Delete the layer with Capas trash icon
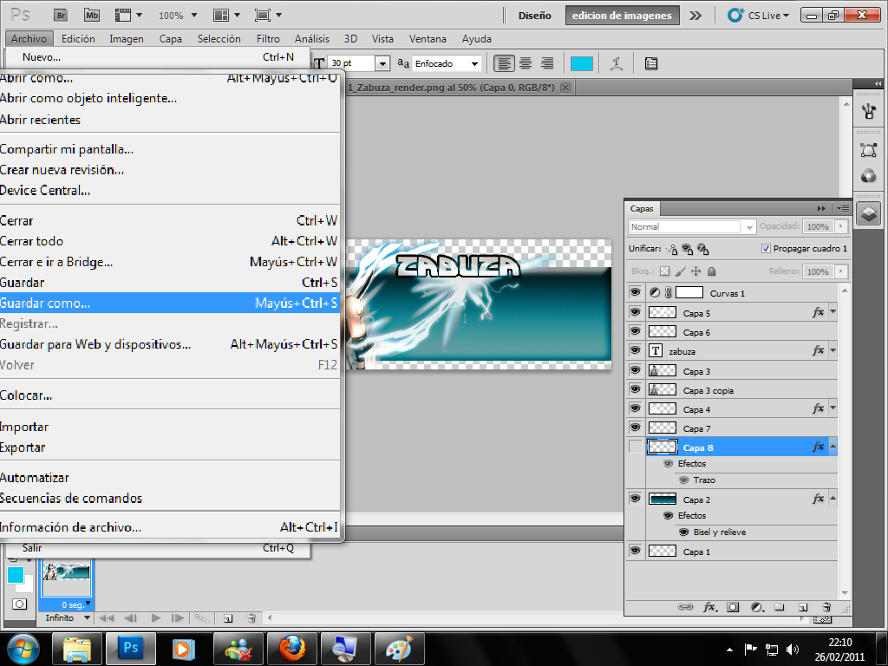 point(826,607)
